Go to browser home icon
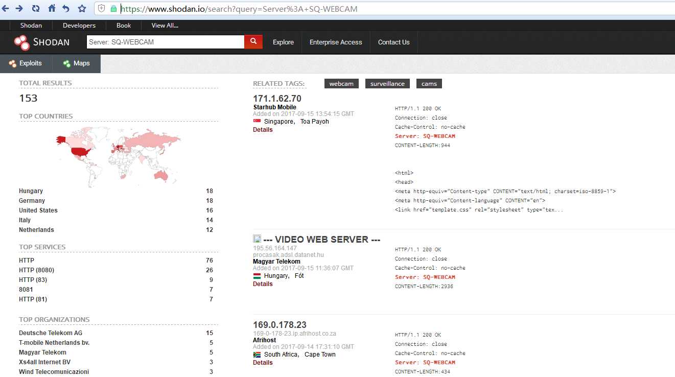The width and height of the screenshot is (675, 377). pos(52,8)
